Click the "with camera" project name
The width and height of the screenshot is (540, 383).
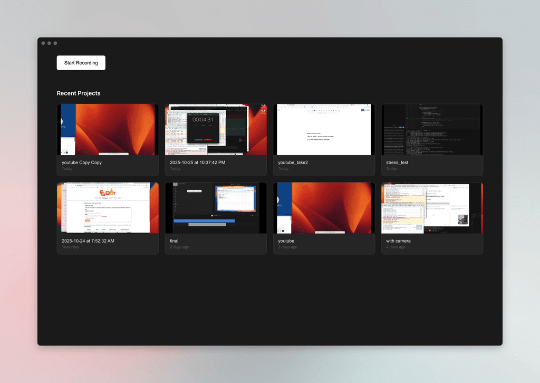pos(398,241)
